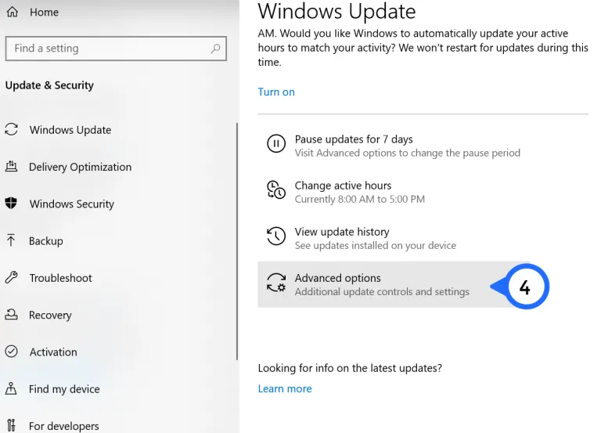Click the Update & Security heading
Viewport: 601px width, 433px height.
coord(49,85)
